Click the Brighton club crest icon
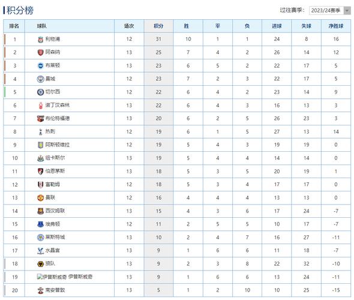This screenshot has height=300, width=354. click(x=40, y=65)
